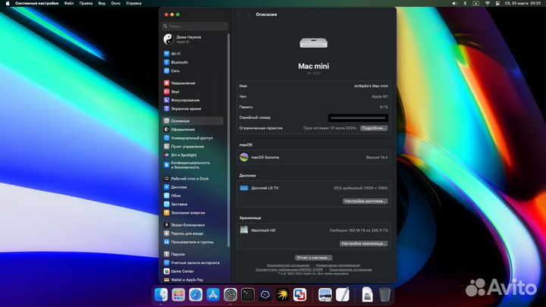This screenshot has height=307, width=546.
Task: Open Нормативная сертификация link
Action: pos(337,265)
